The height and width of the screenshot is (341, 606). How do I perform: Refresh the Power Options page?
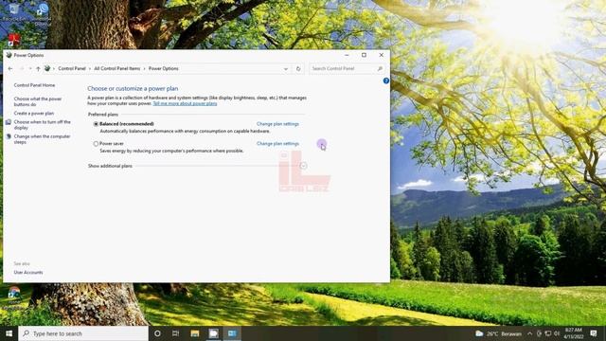click(298, 69)
